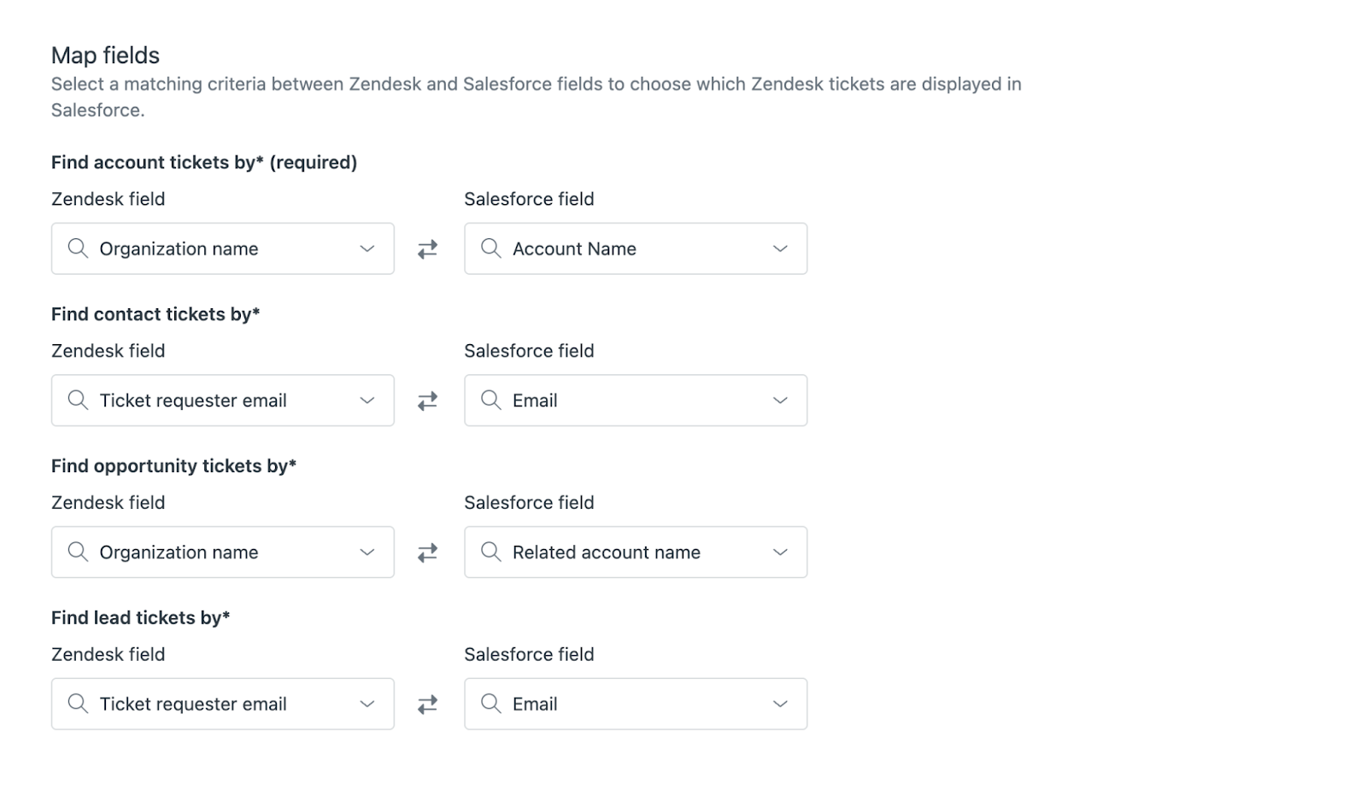Image resolution: width=1367 pixels, height=801 pixels.
Task: Open chevron of contact tickets Ticket requester email
Action: [367, 400]
